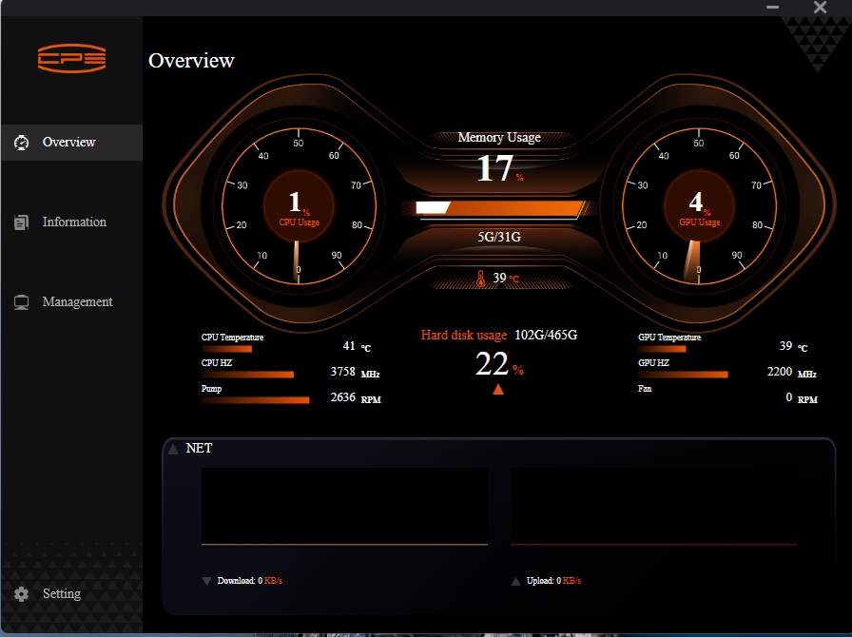Click the 41 °C CPU temperature value

(x=357, y=346)
